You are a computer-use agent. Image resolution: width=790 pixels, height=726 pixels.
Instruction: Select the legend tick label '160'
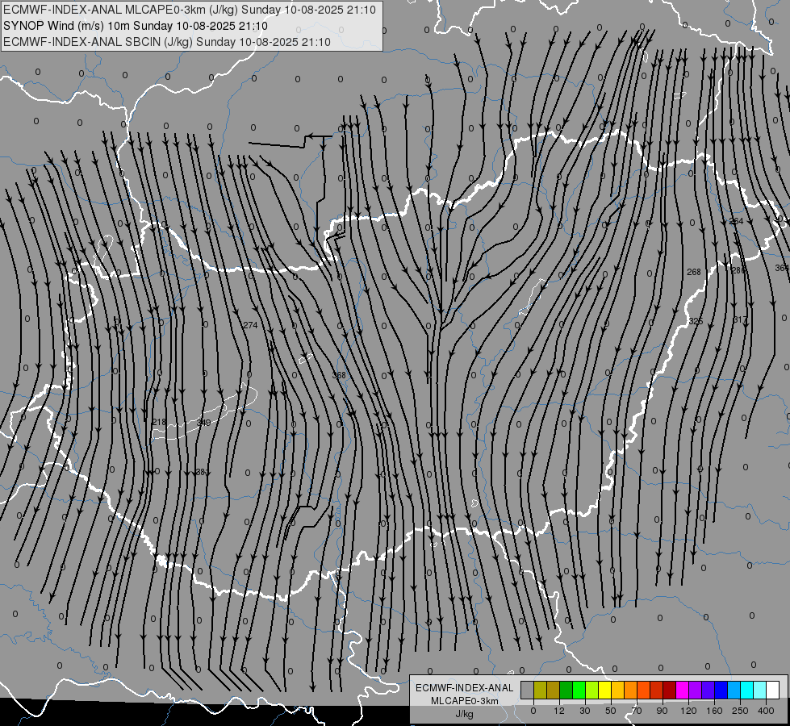click(x=715, y=711)
